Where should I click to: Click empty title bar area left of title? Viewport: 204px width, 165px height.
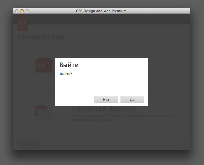[51, 11]
